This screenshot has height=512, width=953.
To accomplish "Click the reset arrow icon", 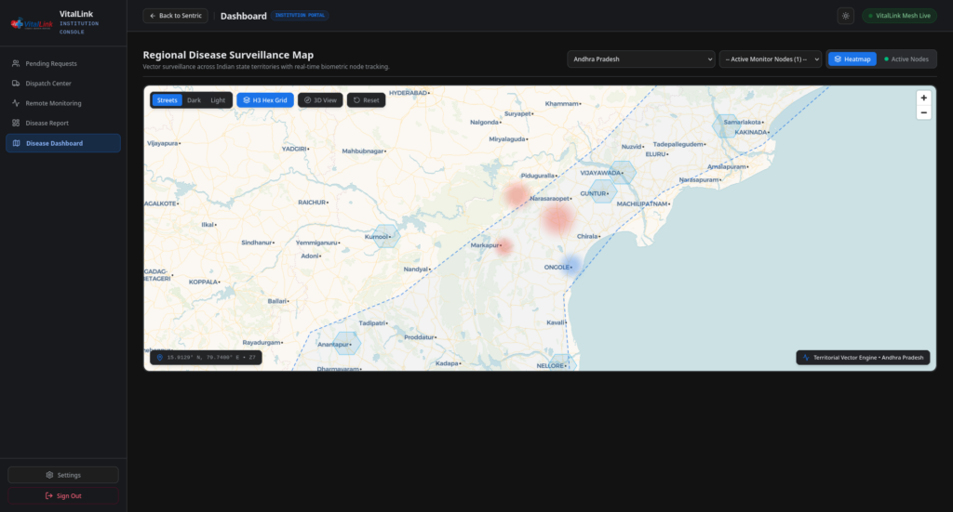I will coord(356,100).
